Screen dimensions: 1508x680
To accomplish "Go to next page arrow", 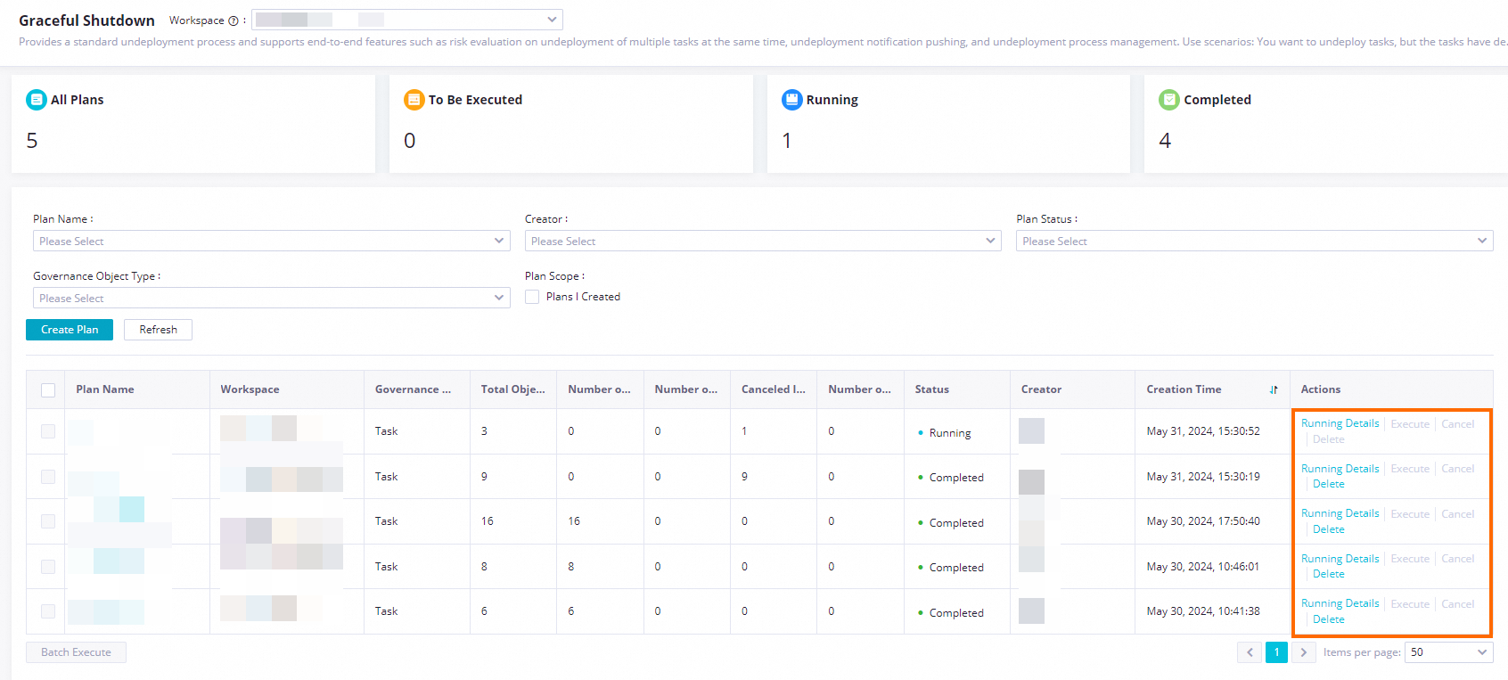I will (1303, 652).
